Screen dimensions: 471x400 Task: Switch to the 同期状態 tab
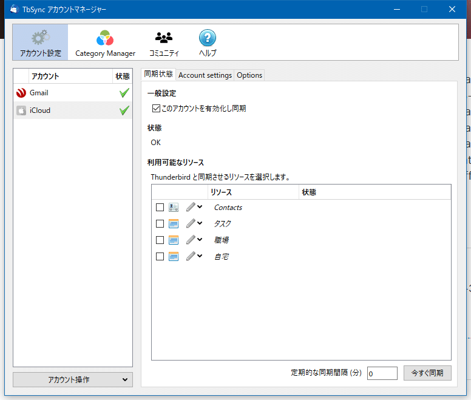coord(158,74)
